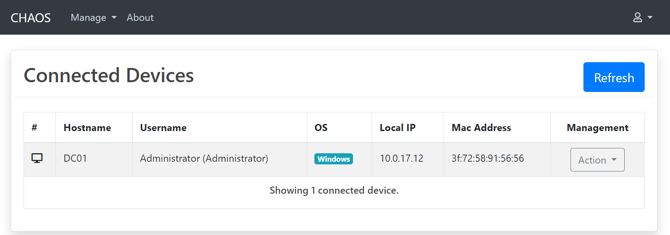
Task: Click the MAC address 3f:72:58:91:56:56
Action: (488, 158)
